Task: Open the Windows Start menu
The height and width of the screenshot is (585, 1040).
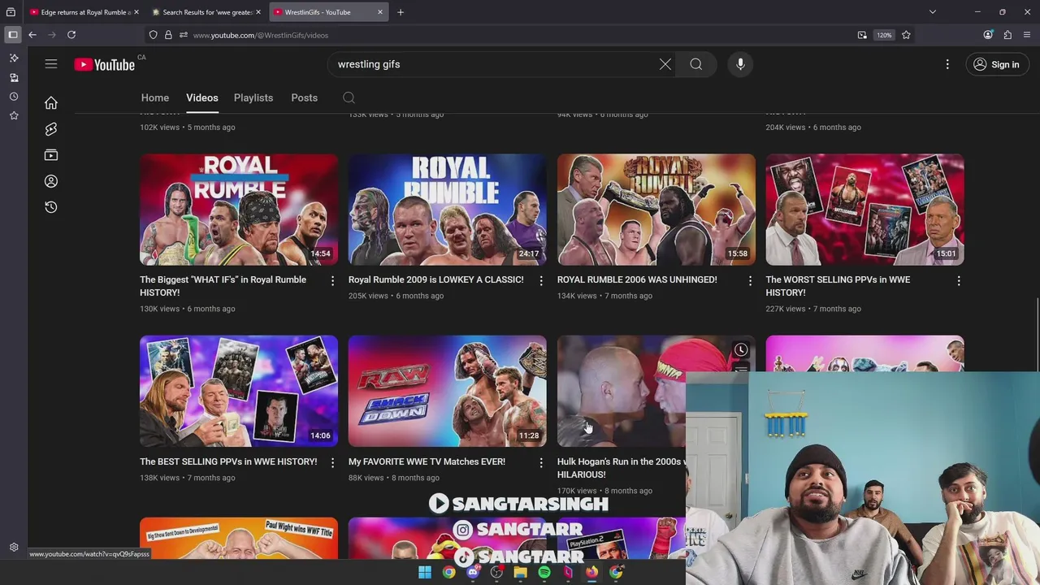Action: click(x=425, y=573)
